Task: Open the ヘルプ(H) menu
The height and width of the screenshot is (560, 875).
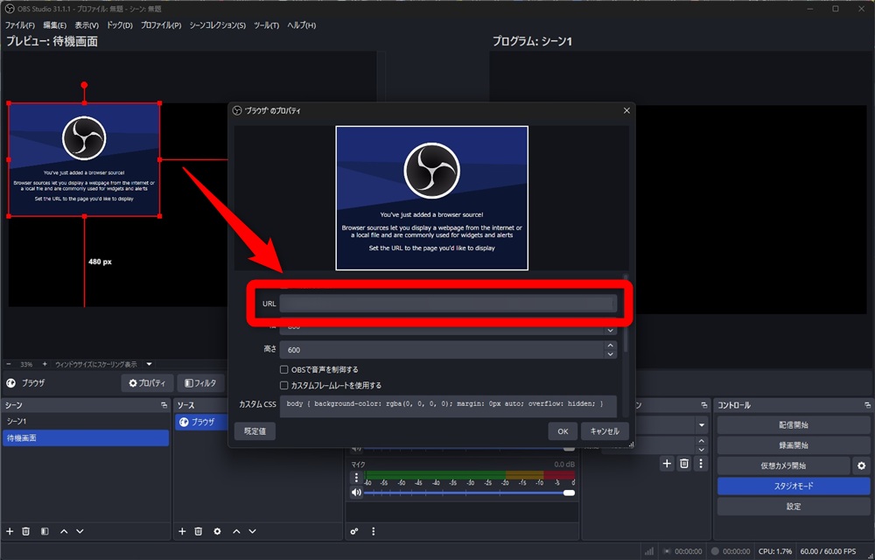Action: coord(301,25)
